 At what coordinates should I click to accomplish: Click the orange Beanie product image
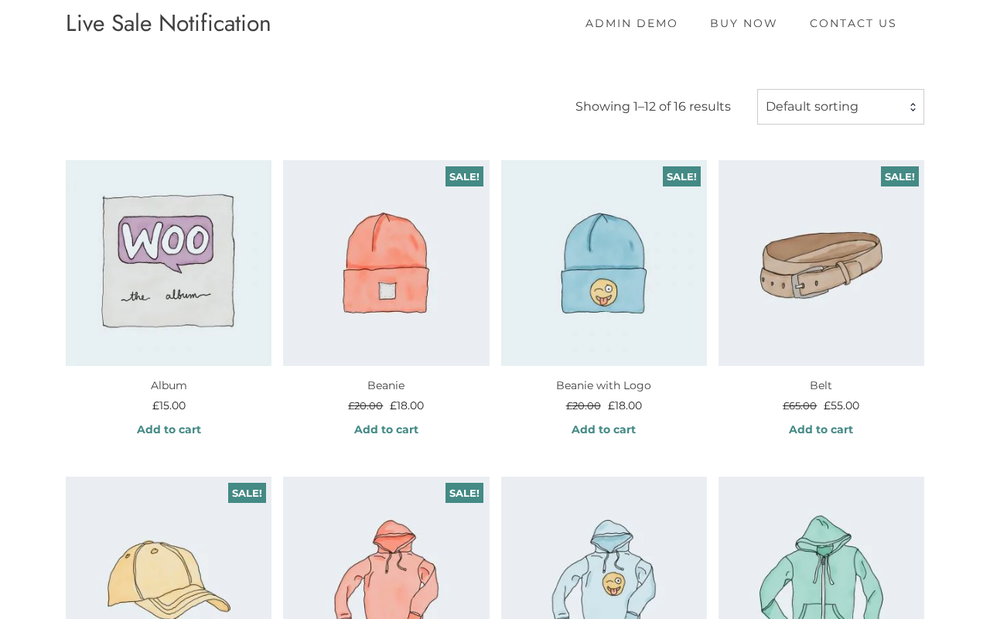coord(386,263)
